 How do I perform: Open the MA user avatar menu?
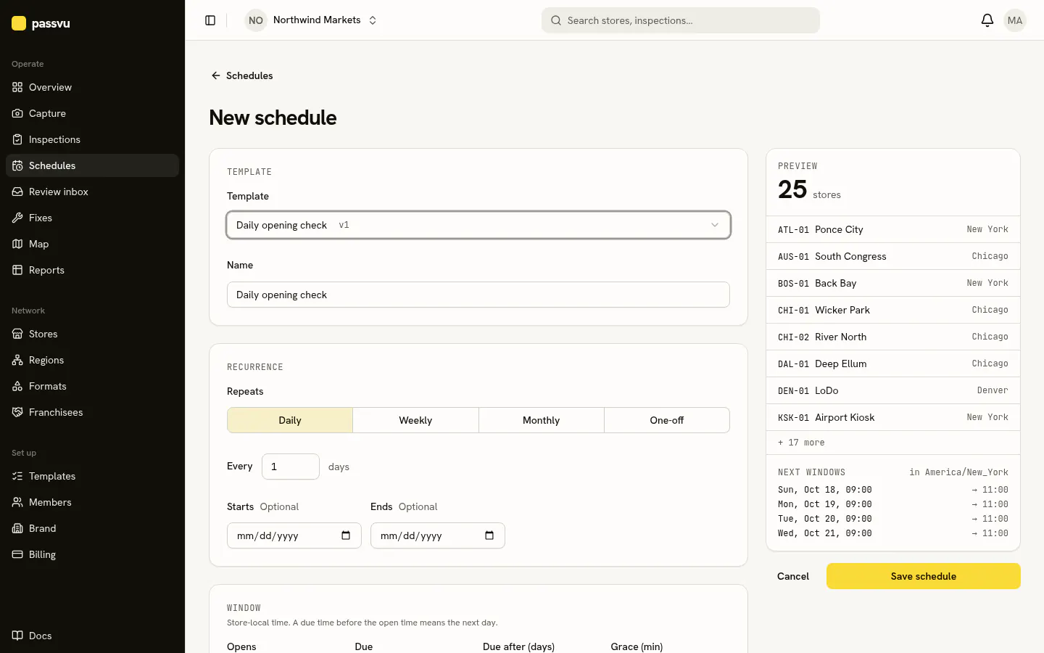tap(1015, 20)
